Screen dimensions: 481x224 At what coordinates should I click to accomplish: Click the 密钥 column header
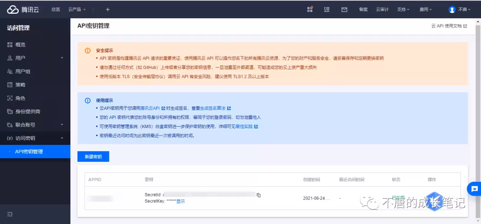pos(149,180)
